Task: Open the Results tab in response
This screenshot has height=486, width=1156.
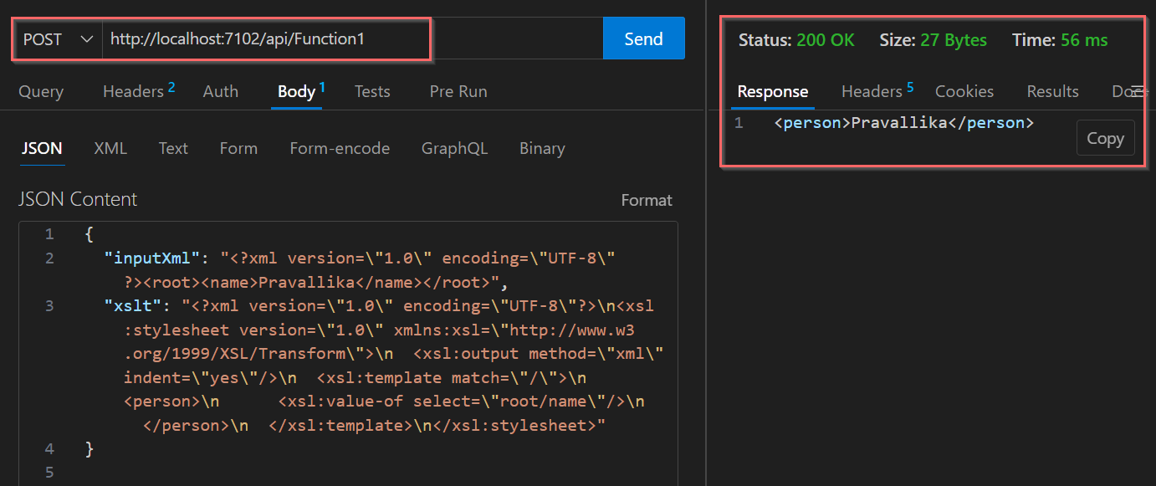Action: [x=1052, y=91]
